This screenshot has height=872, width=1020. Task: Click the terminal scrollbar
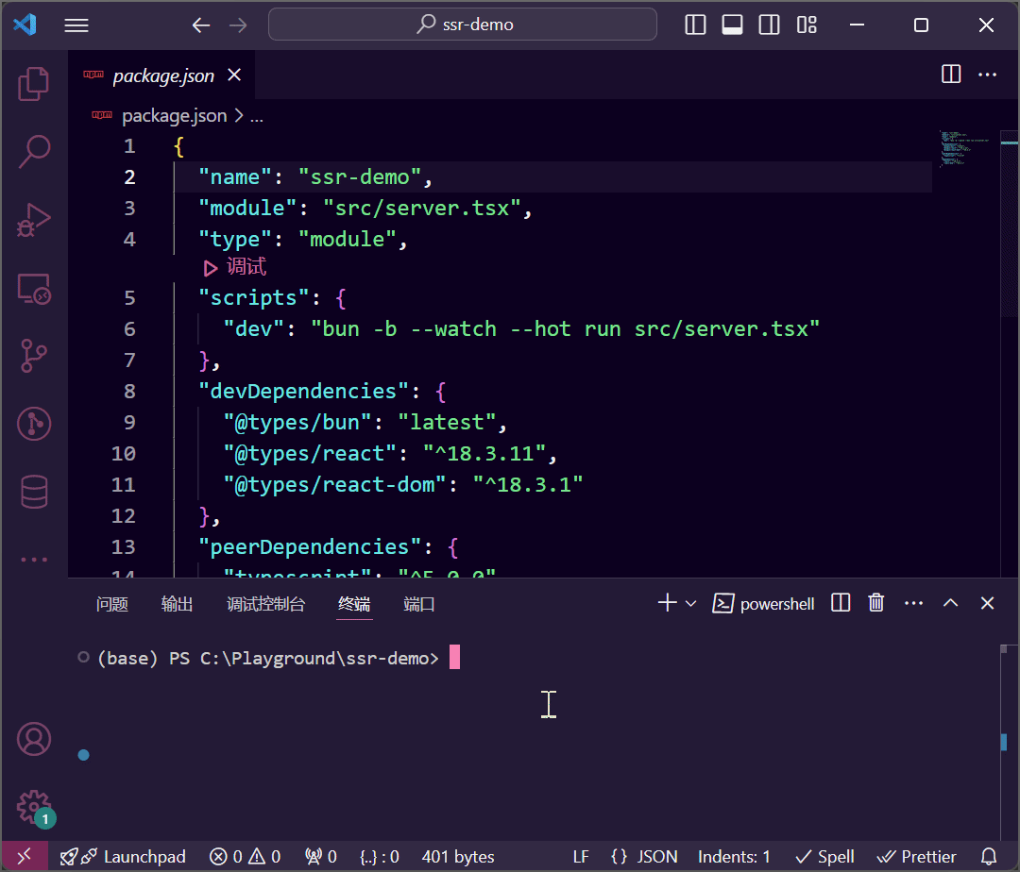[1004, 741]
